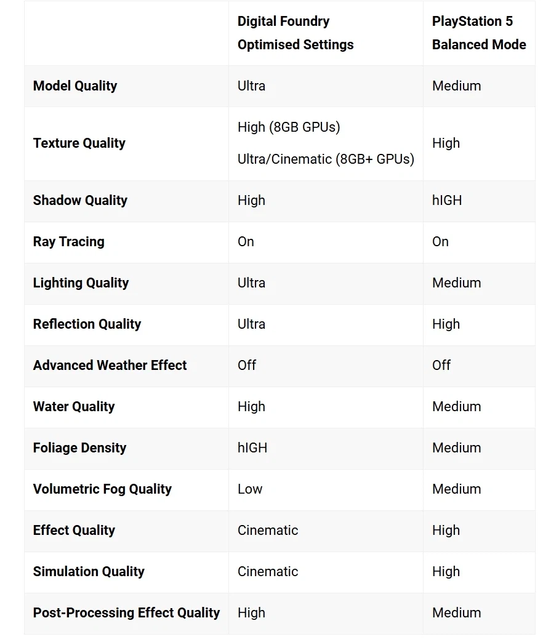Select the Volumetric Fog Quality label
The height and width of the screenshot is (642, 543).
tap(103, 489)
